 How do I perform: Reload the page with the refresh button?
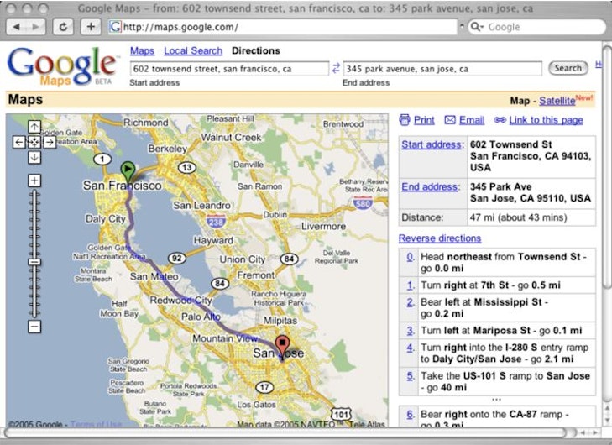pos(63,27)
